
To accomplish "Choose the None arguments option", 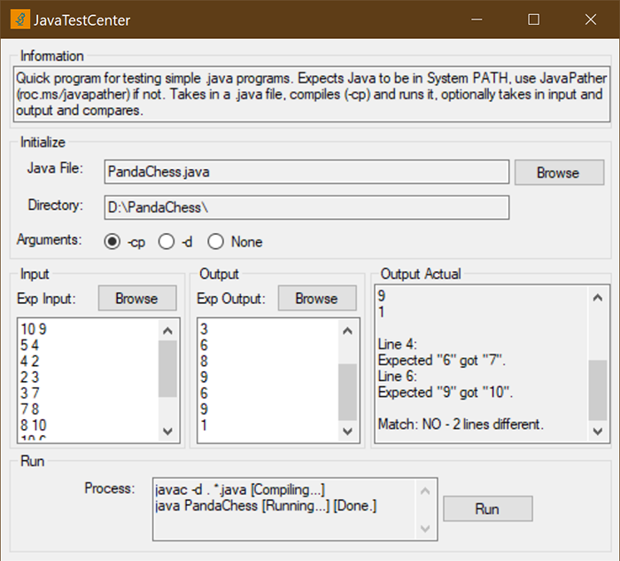I will (215, 242).
